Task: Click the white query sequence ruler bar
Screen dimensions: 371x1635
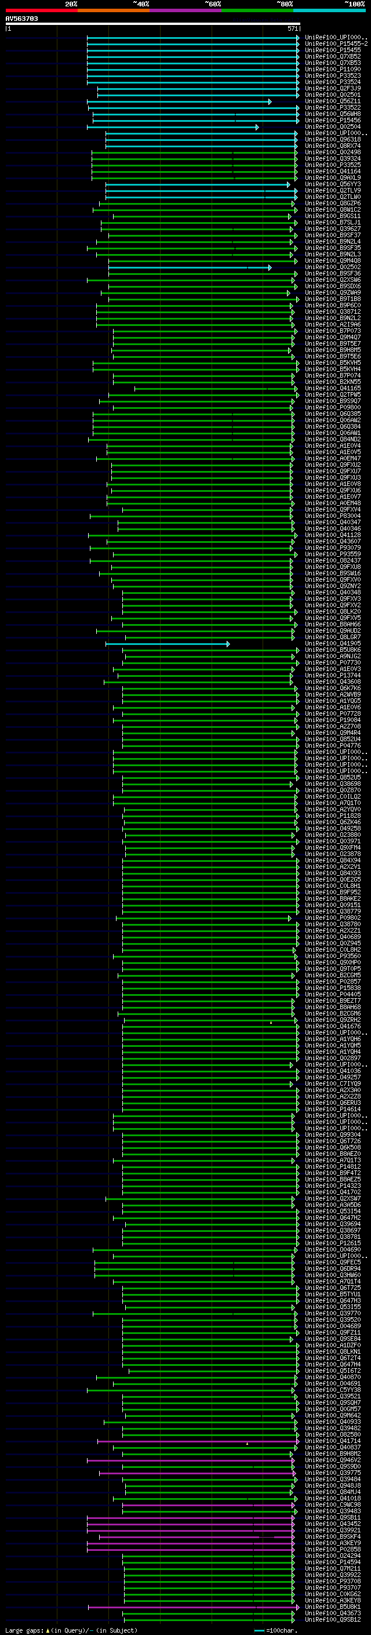Action: 153,24
